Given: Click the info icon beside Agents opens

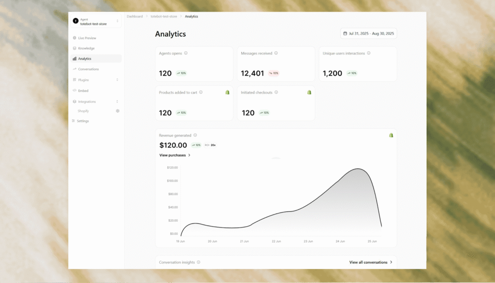Looking at the screenshot, I should pyautogui.click(x=186, y=54).
